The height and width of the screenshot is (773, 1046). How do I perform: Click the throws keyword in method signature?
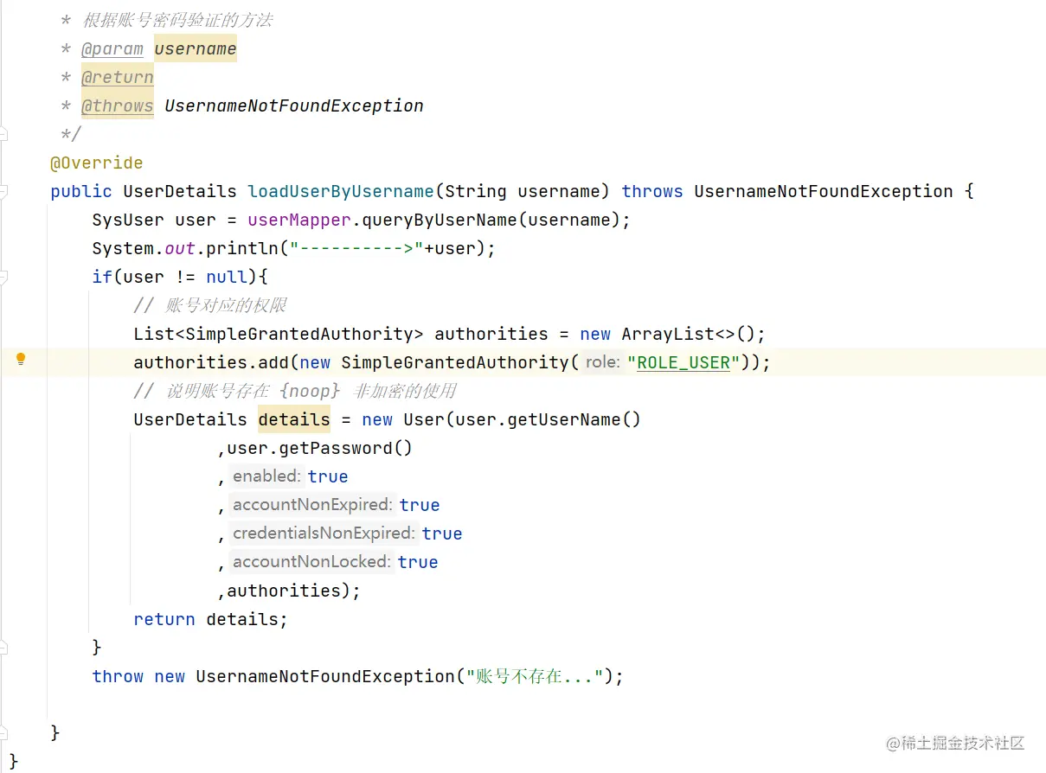pyautogui.click(x=652, y=191)
